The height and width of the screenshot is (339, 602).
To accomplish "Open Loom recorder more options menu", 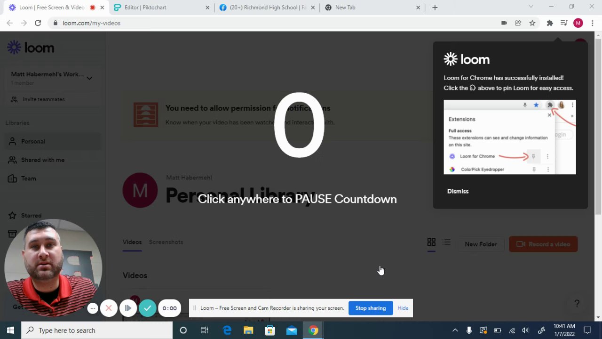I will (93, 308).
